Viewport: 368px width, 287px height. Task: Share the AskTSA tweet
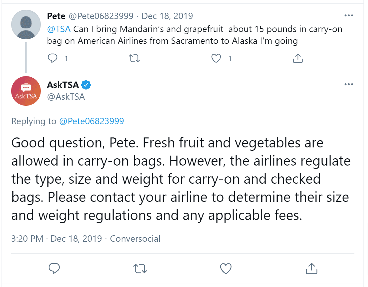tap(312, 268)
